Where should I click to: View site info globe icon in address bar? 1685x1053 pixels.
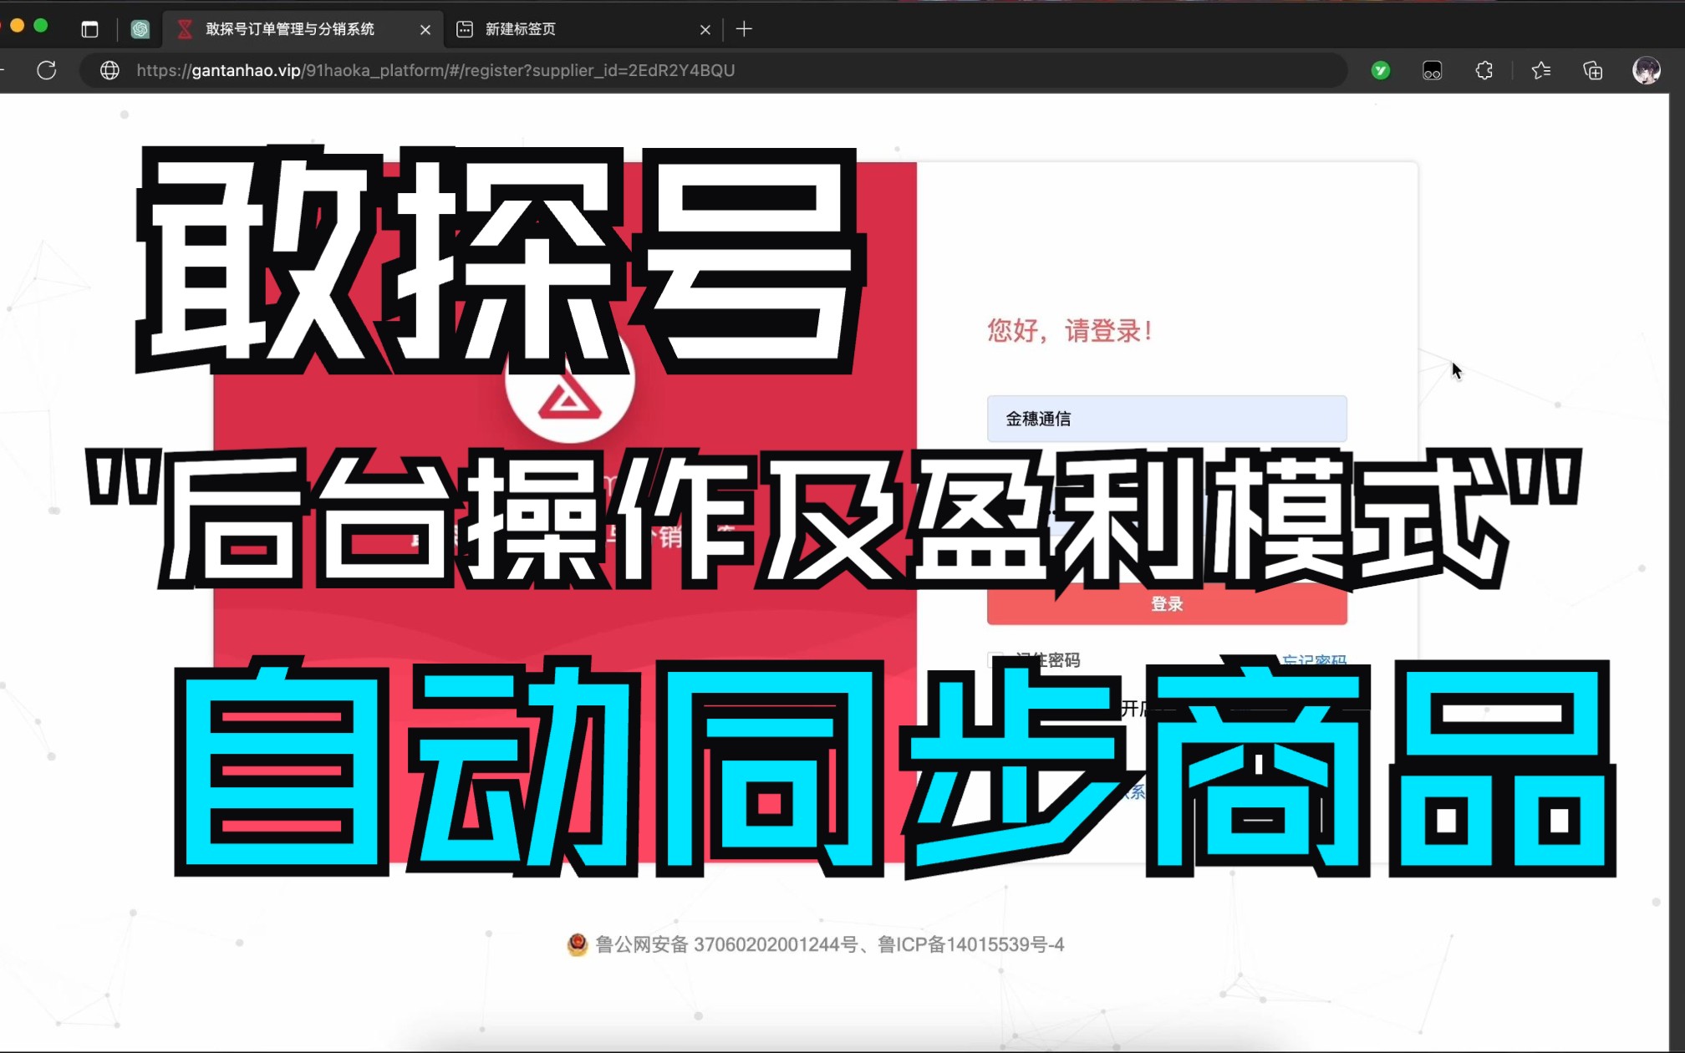click(x=109, y=70)
